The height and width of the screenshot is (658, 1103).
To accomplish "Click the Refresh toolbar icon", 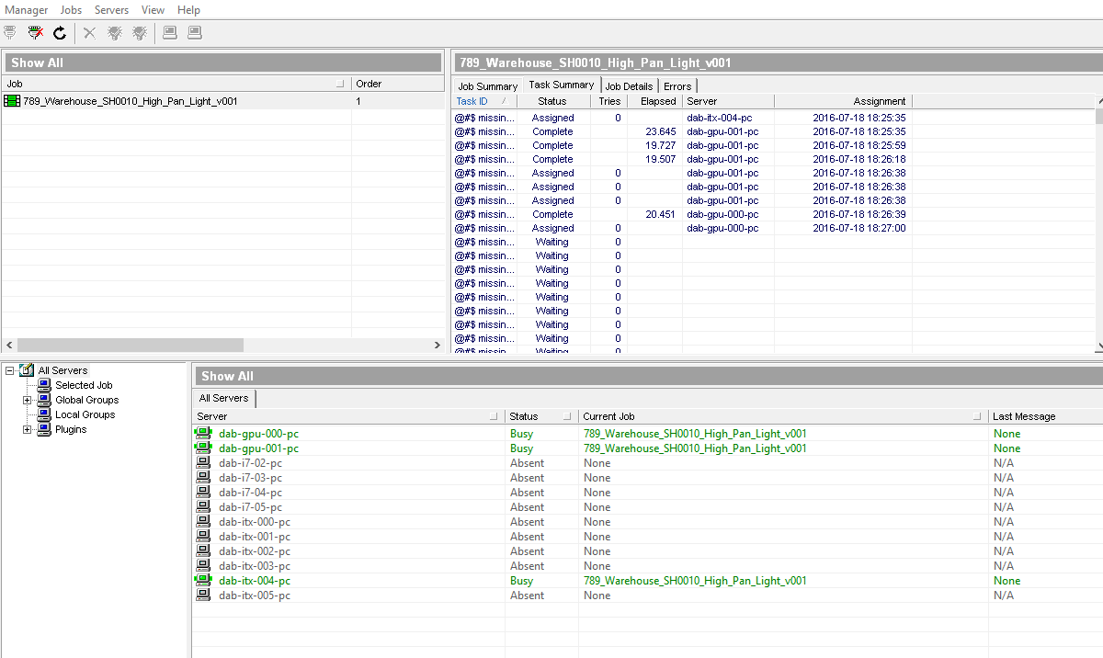I will coord(60,33).
